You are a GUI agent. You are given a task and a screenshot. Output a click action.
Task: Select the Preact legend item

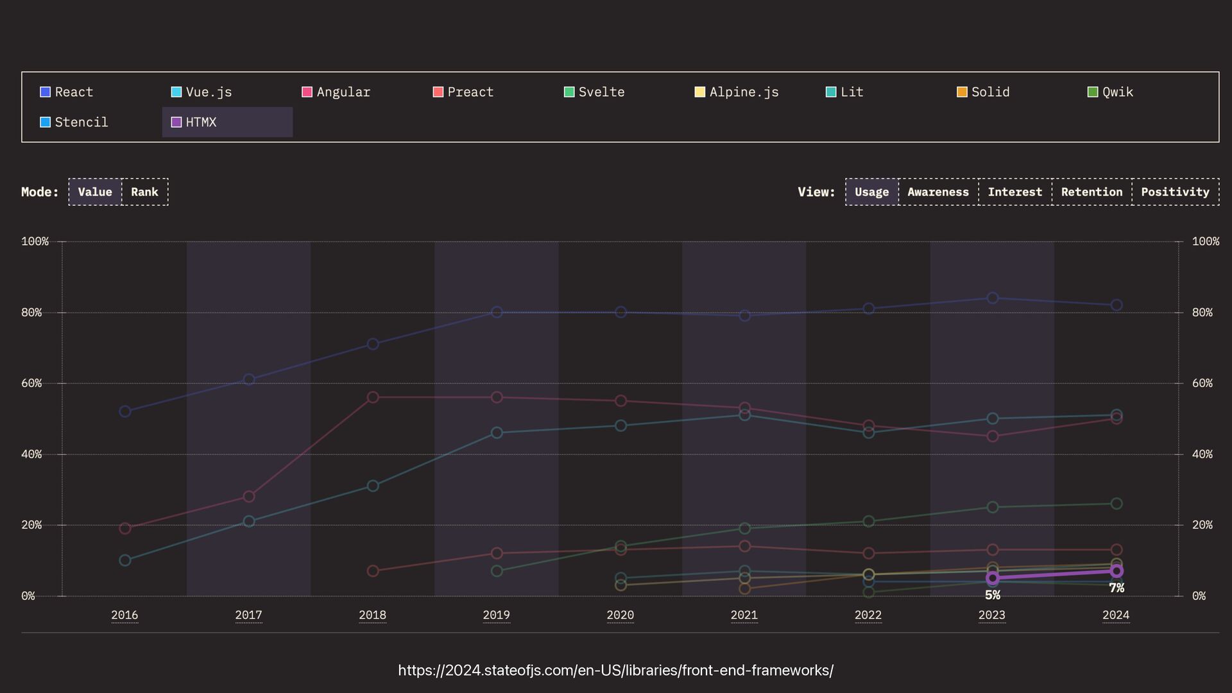pos(463,92)
